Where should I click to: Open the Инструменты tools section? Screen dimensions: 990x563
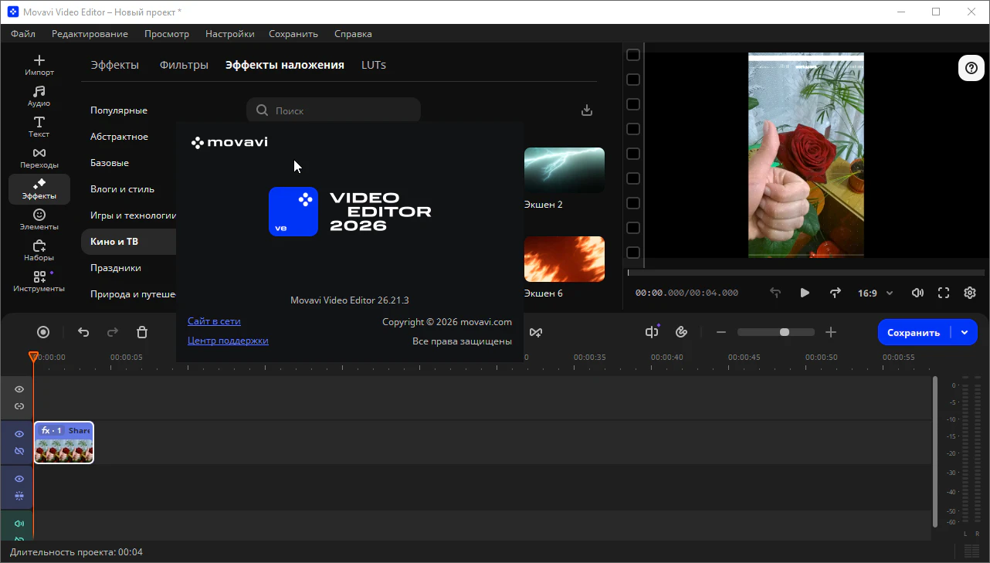pos(39,282)
